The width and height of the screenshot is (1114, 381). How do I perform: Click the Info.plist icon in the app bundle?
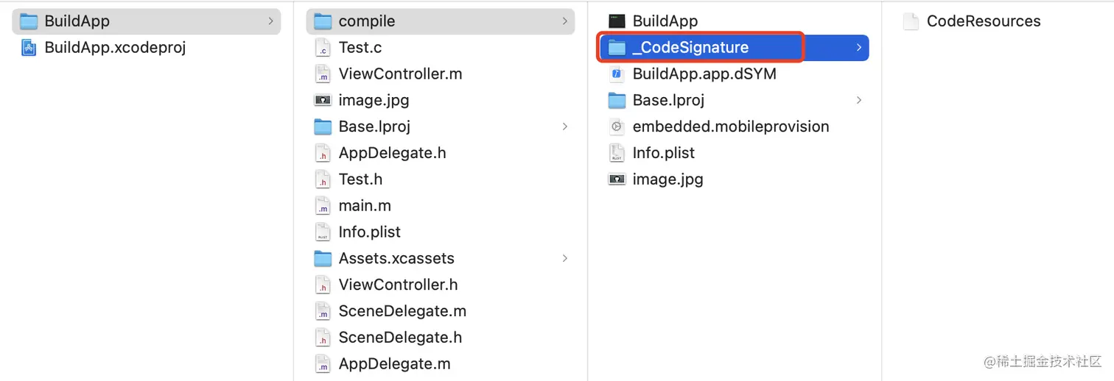[617, 153]
